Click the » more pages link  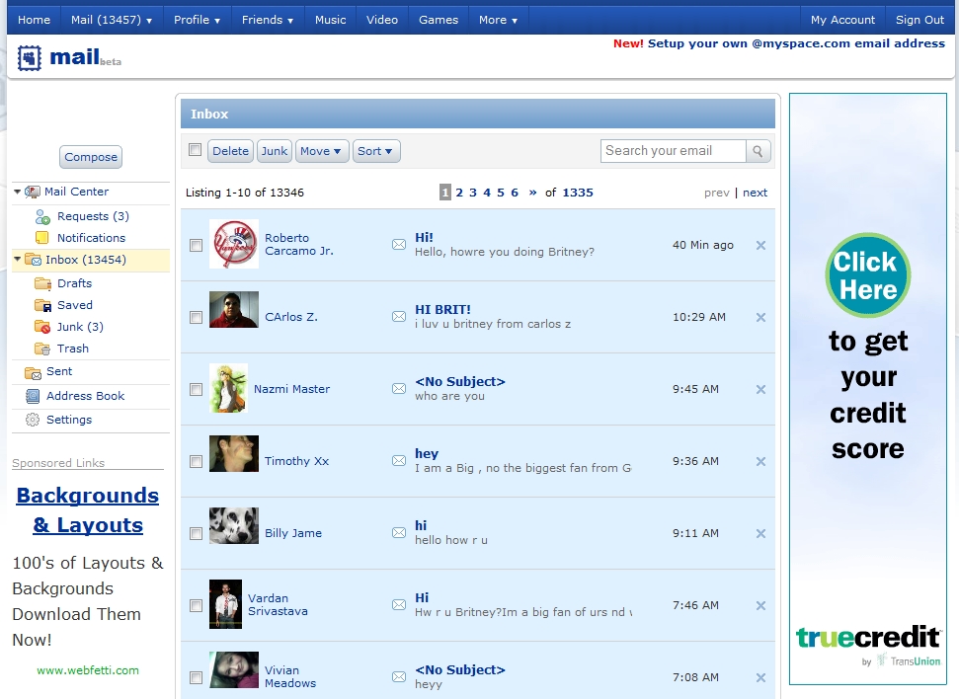pyautogui.click(x=532, y=193)
